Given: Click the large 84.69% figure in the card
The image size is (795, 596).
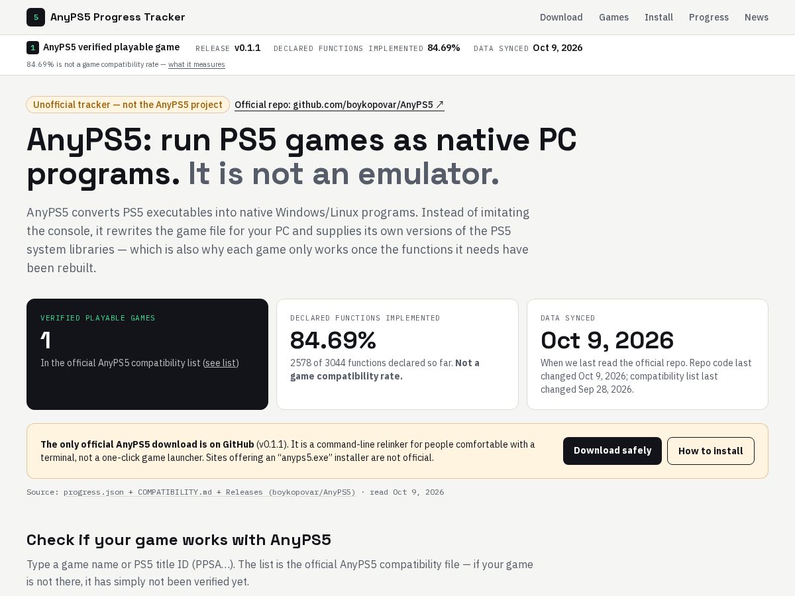Looking at the screenshot, I should pos(333,340).
